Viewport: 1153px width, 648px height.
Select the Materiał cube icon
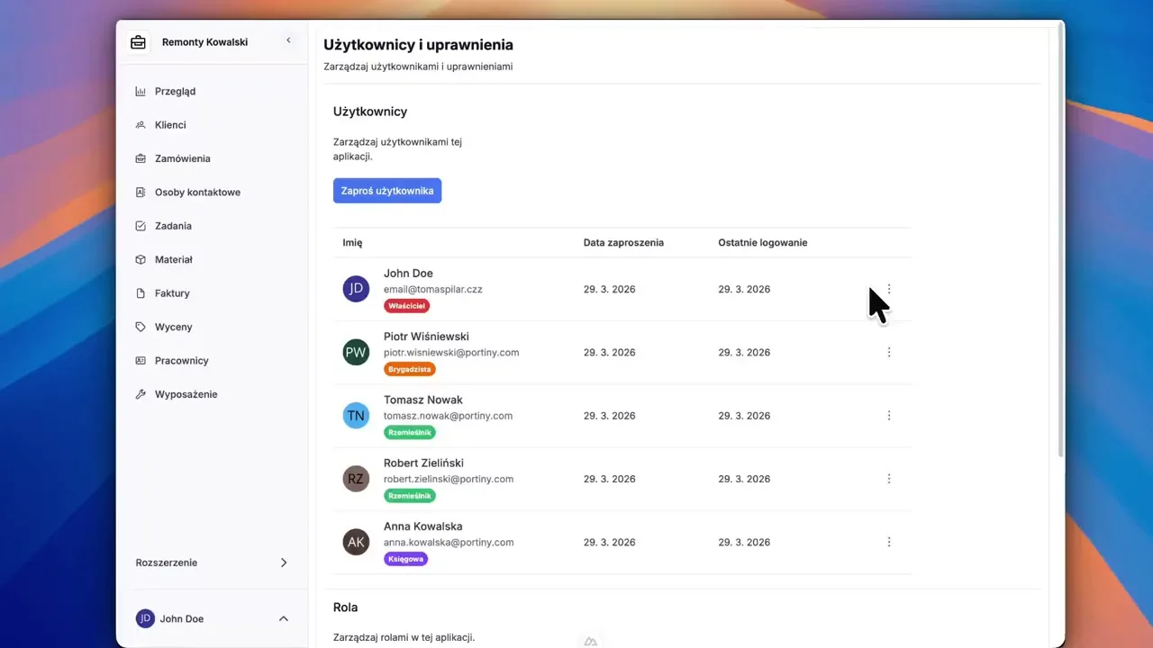[141, 259]
